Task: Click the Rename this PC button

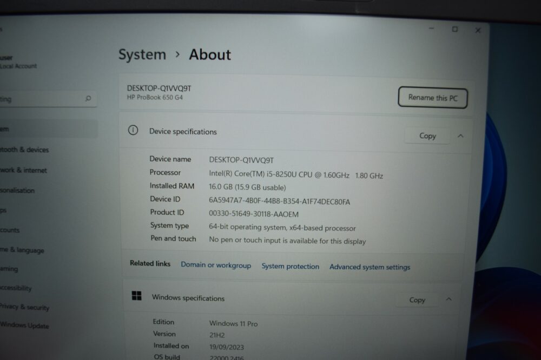Action: pos(433,98)
